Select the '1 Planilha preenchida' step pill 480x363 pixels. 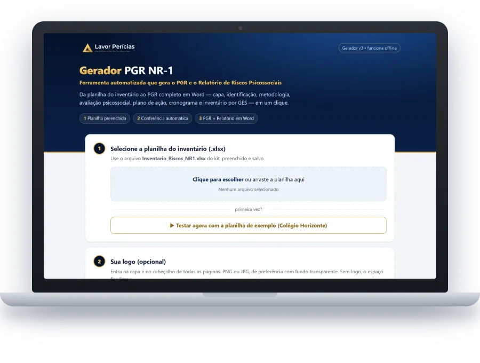[105, 119]
